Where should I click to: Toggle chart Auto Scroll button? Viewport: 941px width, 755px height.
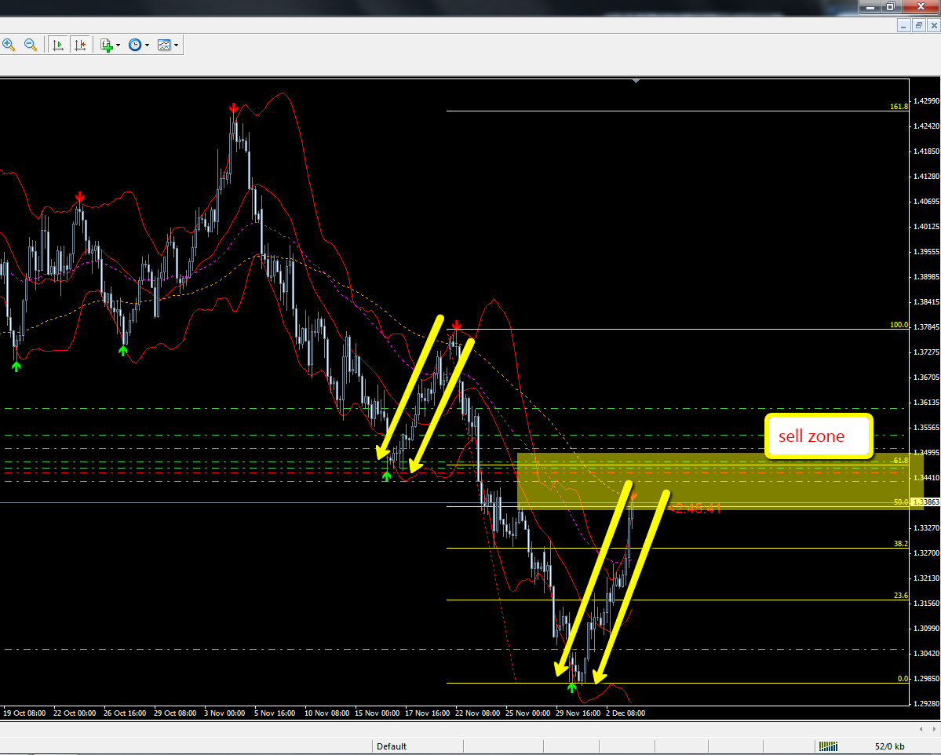(57, 45)
